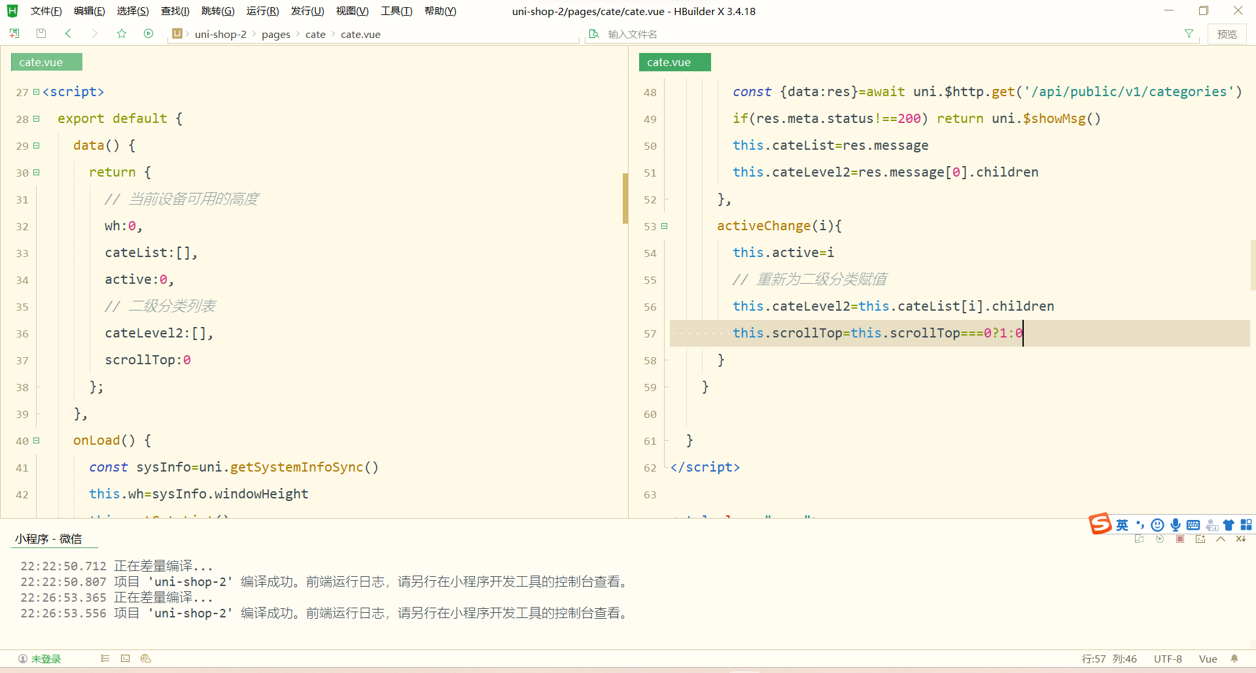Click the filter funnel icon

click(x=1189, y=34)
